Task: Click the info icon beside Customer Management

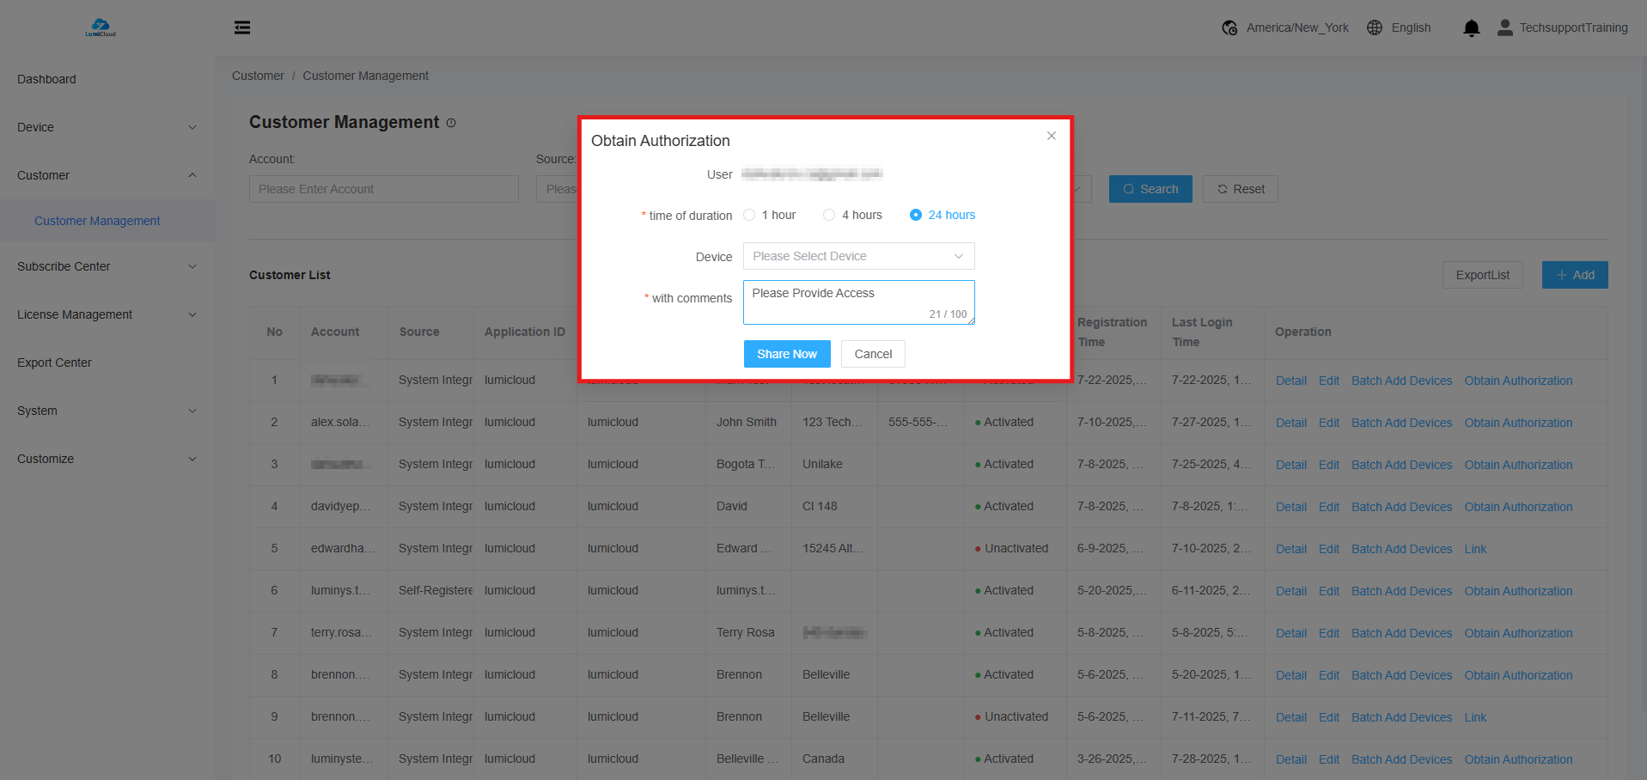Action: click(451, 123)
